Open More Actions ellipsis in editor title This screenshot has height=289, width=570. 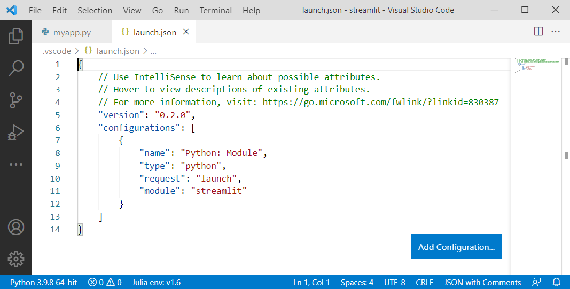556,32
